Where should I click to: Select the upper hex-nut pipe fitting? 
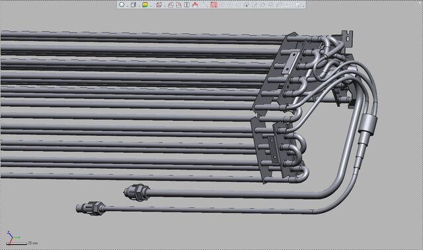[x=137, y=193]
